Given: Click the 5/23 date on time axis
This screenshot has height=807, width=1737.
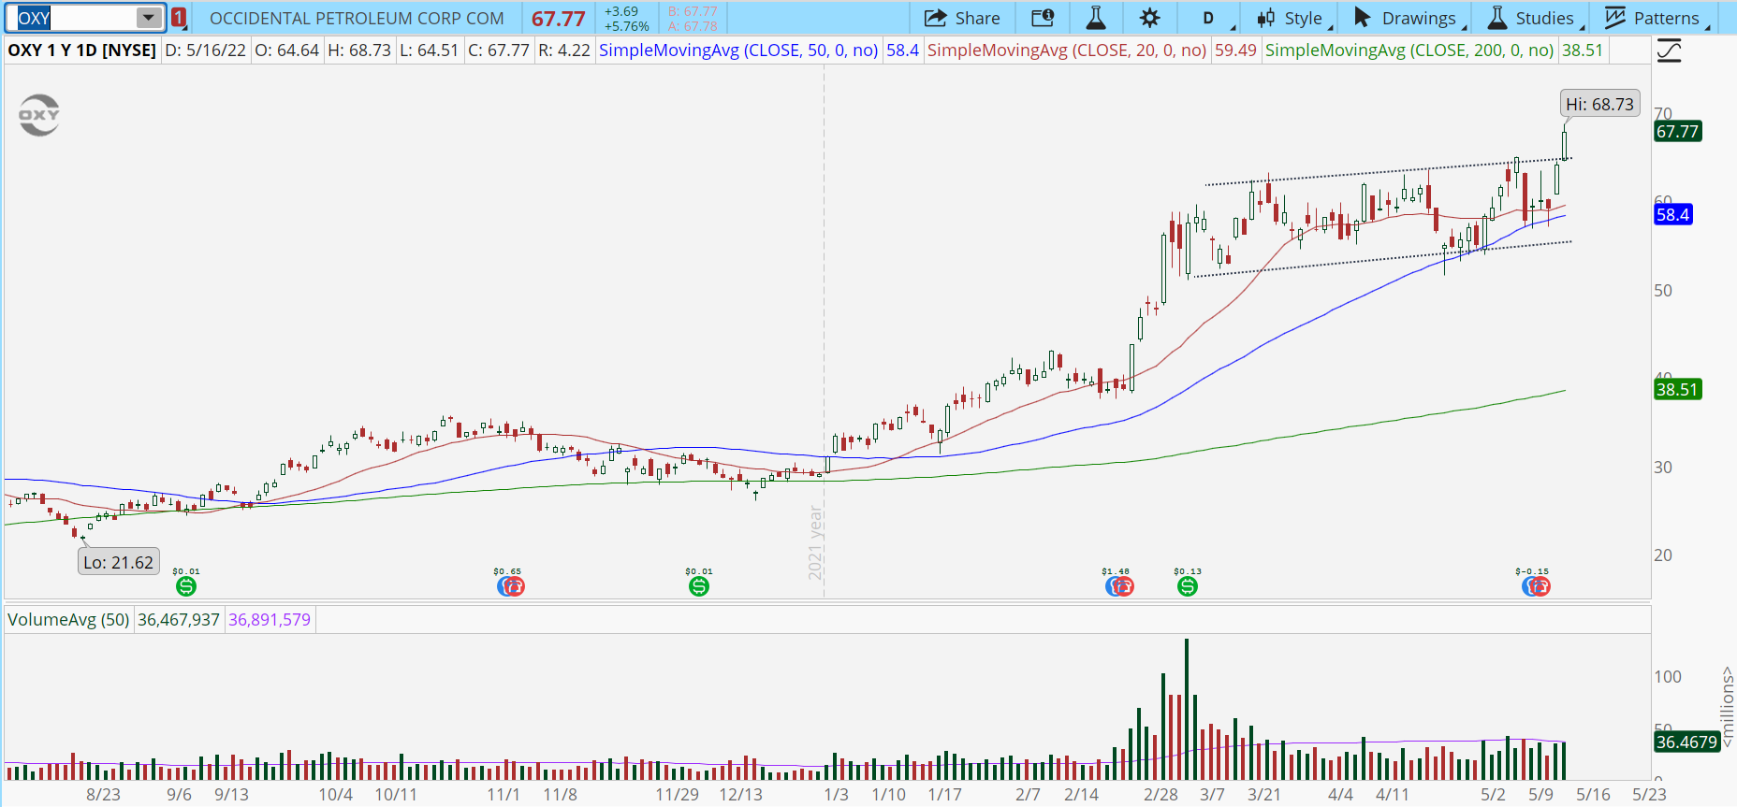Looking at the screenshot, I should tap(1649, 794).
